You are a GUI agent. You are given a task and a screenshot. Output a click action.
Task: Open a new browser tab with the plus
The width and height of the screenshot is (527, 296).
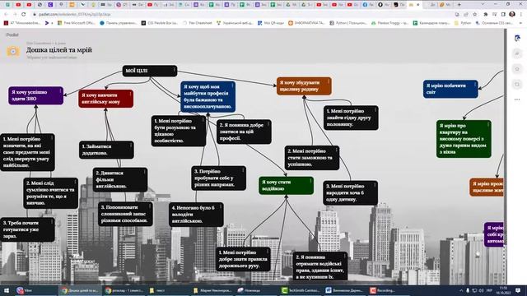tap(459, 5)
